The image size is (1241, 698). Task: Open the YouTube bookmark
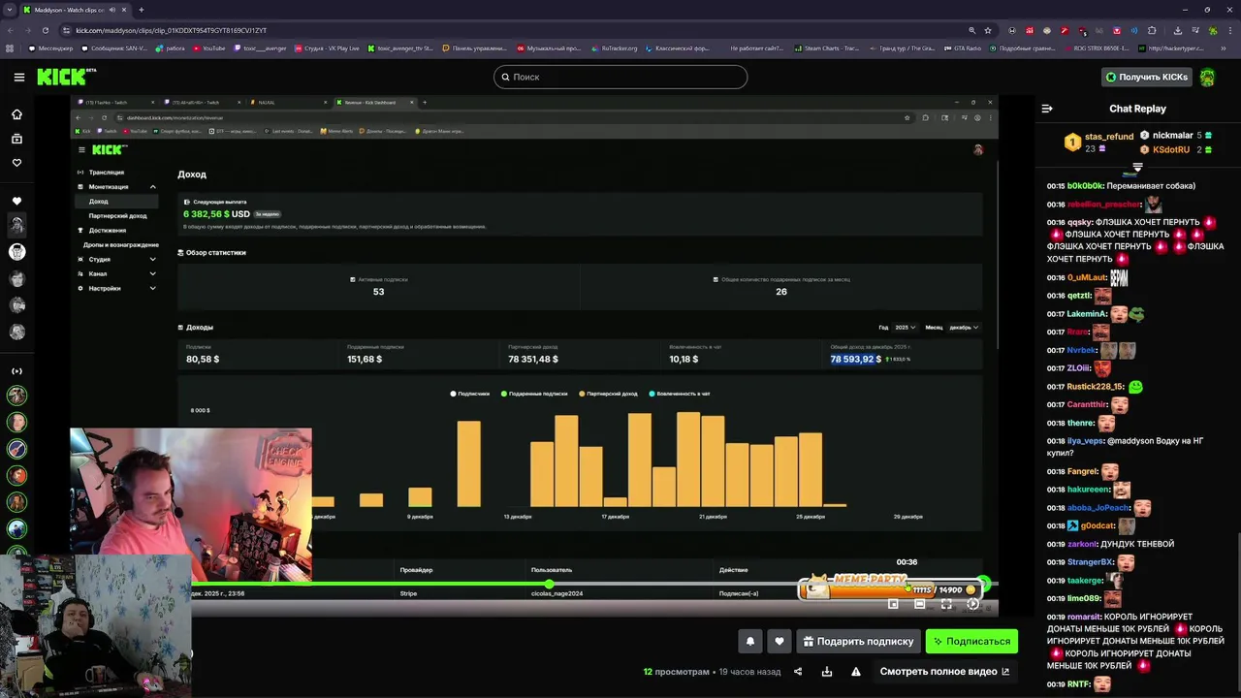(209, 48)
